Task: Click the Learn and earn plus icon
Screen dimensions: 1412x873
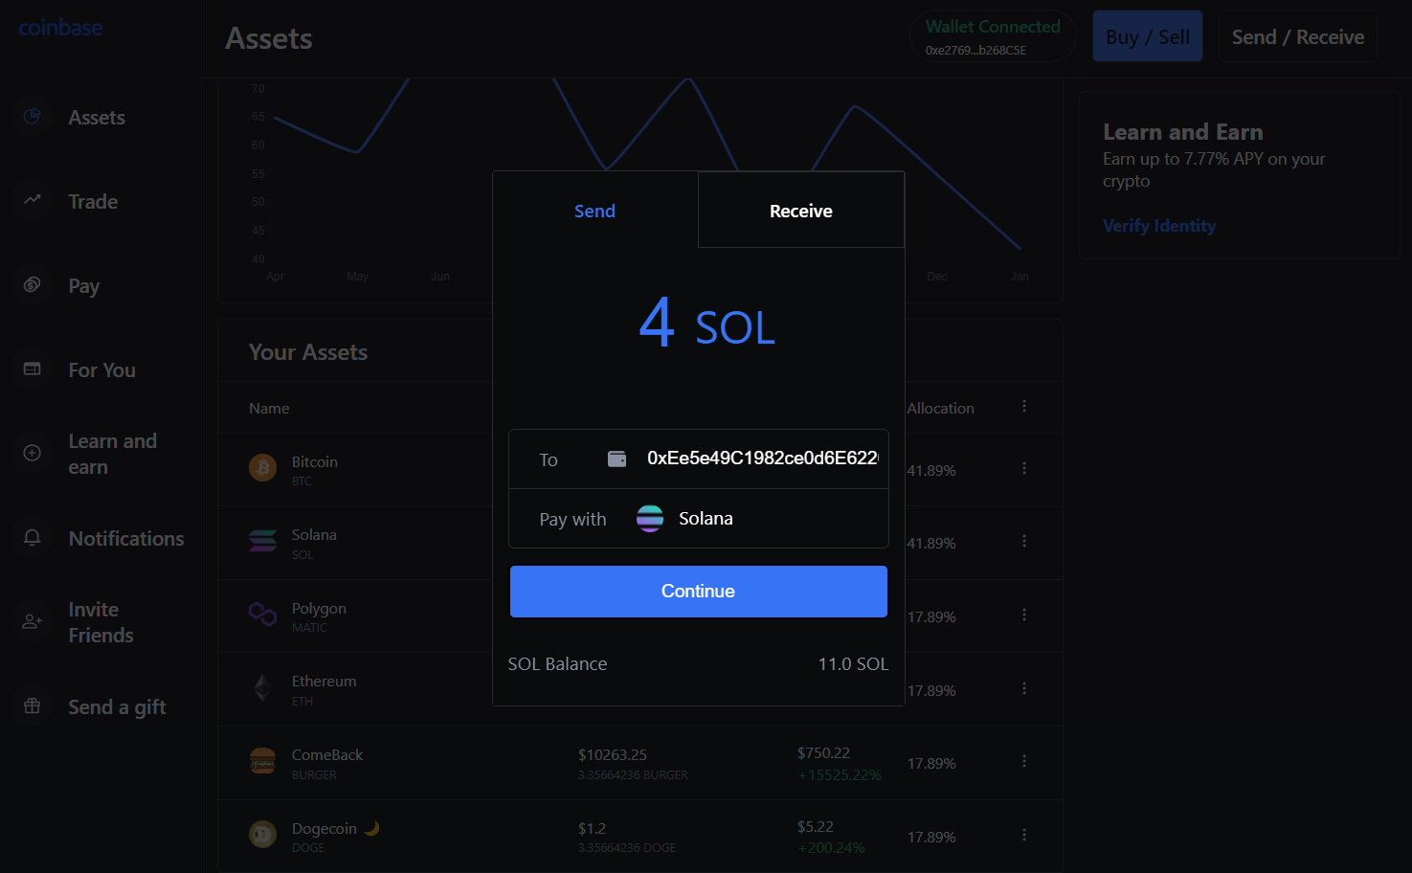Action: coord(32,453)
